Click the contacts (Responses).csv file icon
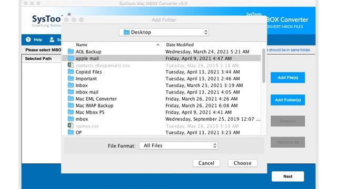This screenshot has height=189, width=337. point(71,65)
